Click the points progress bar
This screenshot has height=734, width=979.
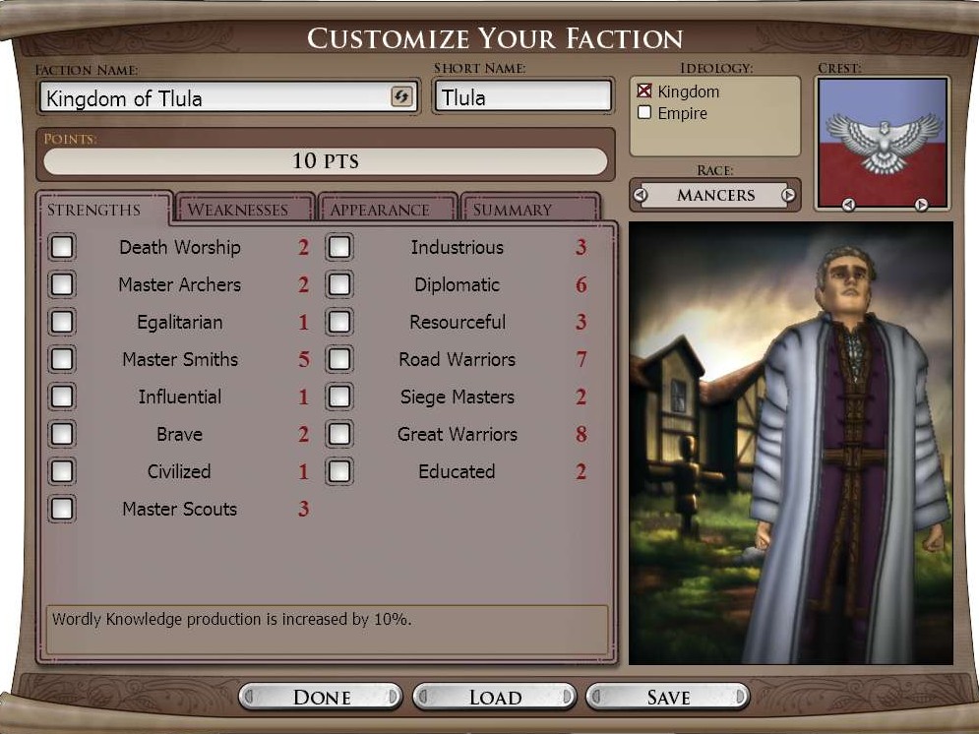[326, 161]
